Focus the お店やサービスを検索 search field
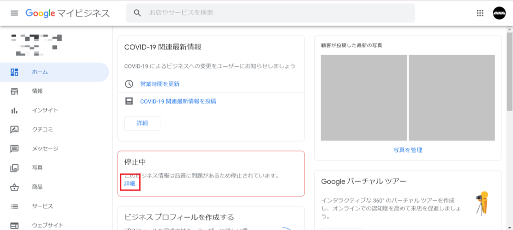 [270, 13]
